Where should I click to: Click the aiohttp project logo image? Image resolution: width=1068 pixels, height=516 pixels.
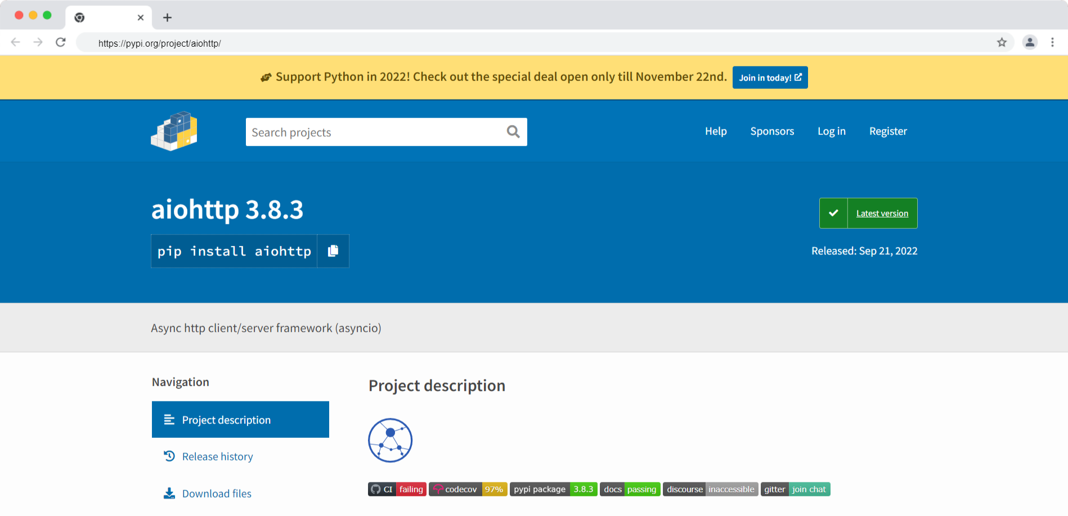point(390,440)
